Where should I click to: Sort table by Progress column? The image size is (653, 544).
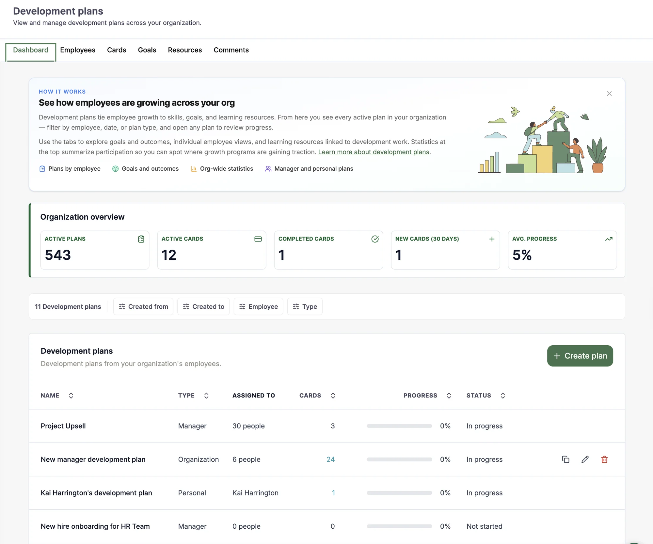(x=449, y=396)
